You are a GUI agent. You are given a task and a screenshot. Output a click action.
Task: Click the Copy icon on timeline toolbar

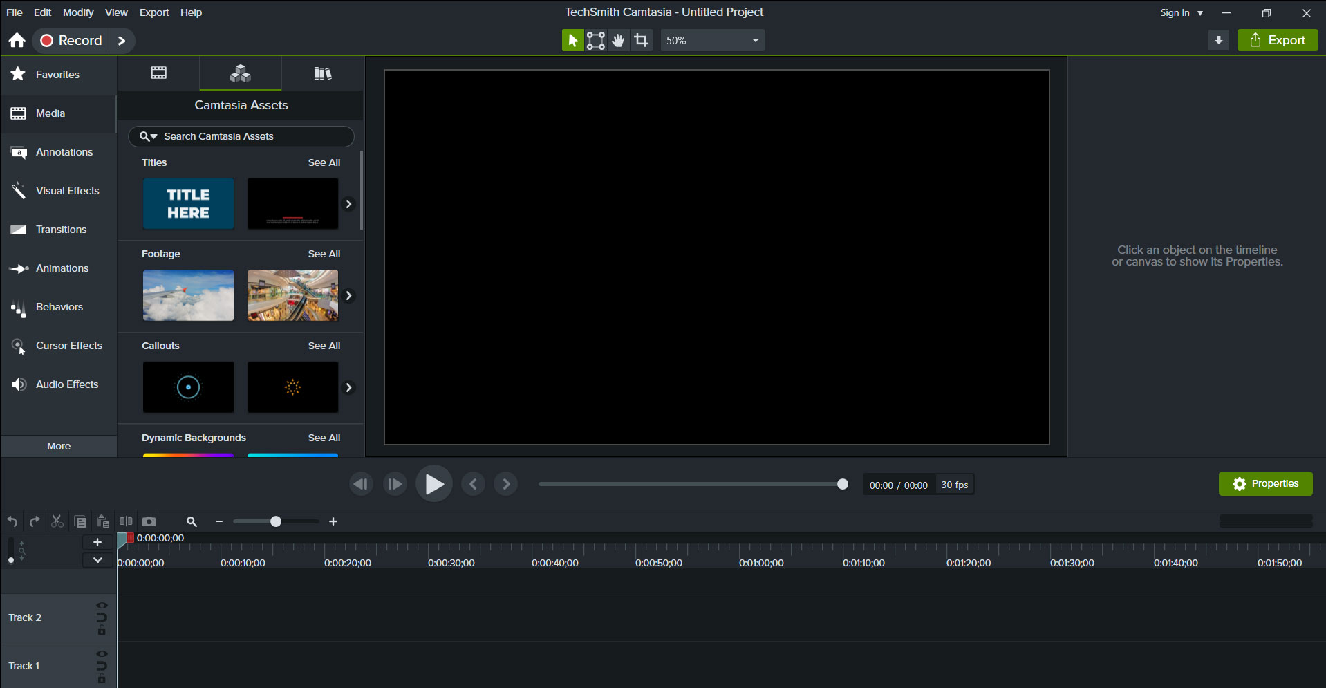click(x=80, y=521)
